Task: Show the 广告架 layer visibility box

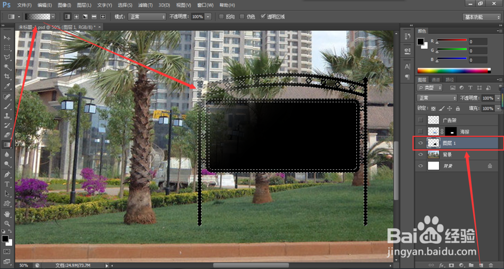Action: 420,120
